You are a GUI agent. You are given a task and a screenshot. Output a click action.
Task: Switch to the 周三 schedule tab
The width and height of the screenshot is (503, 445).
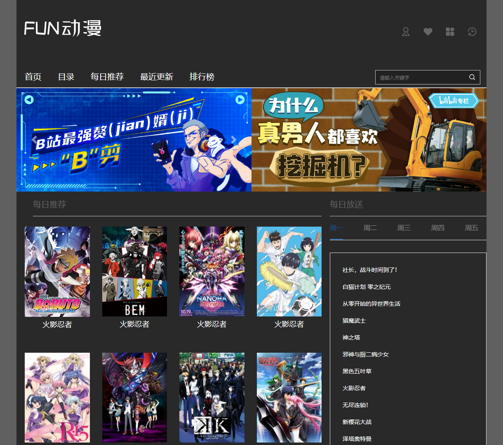coord(404,228)
